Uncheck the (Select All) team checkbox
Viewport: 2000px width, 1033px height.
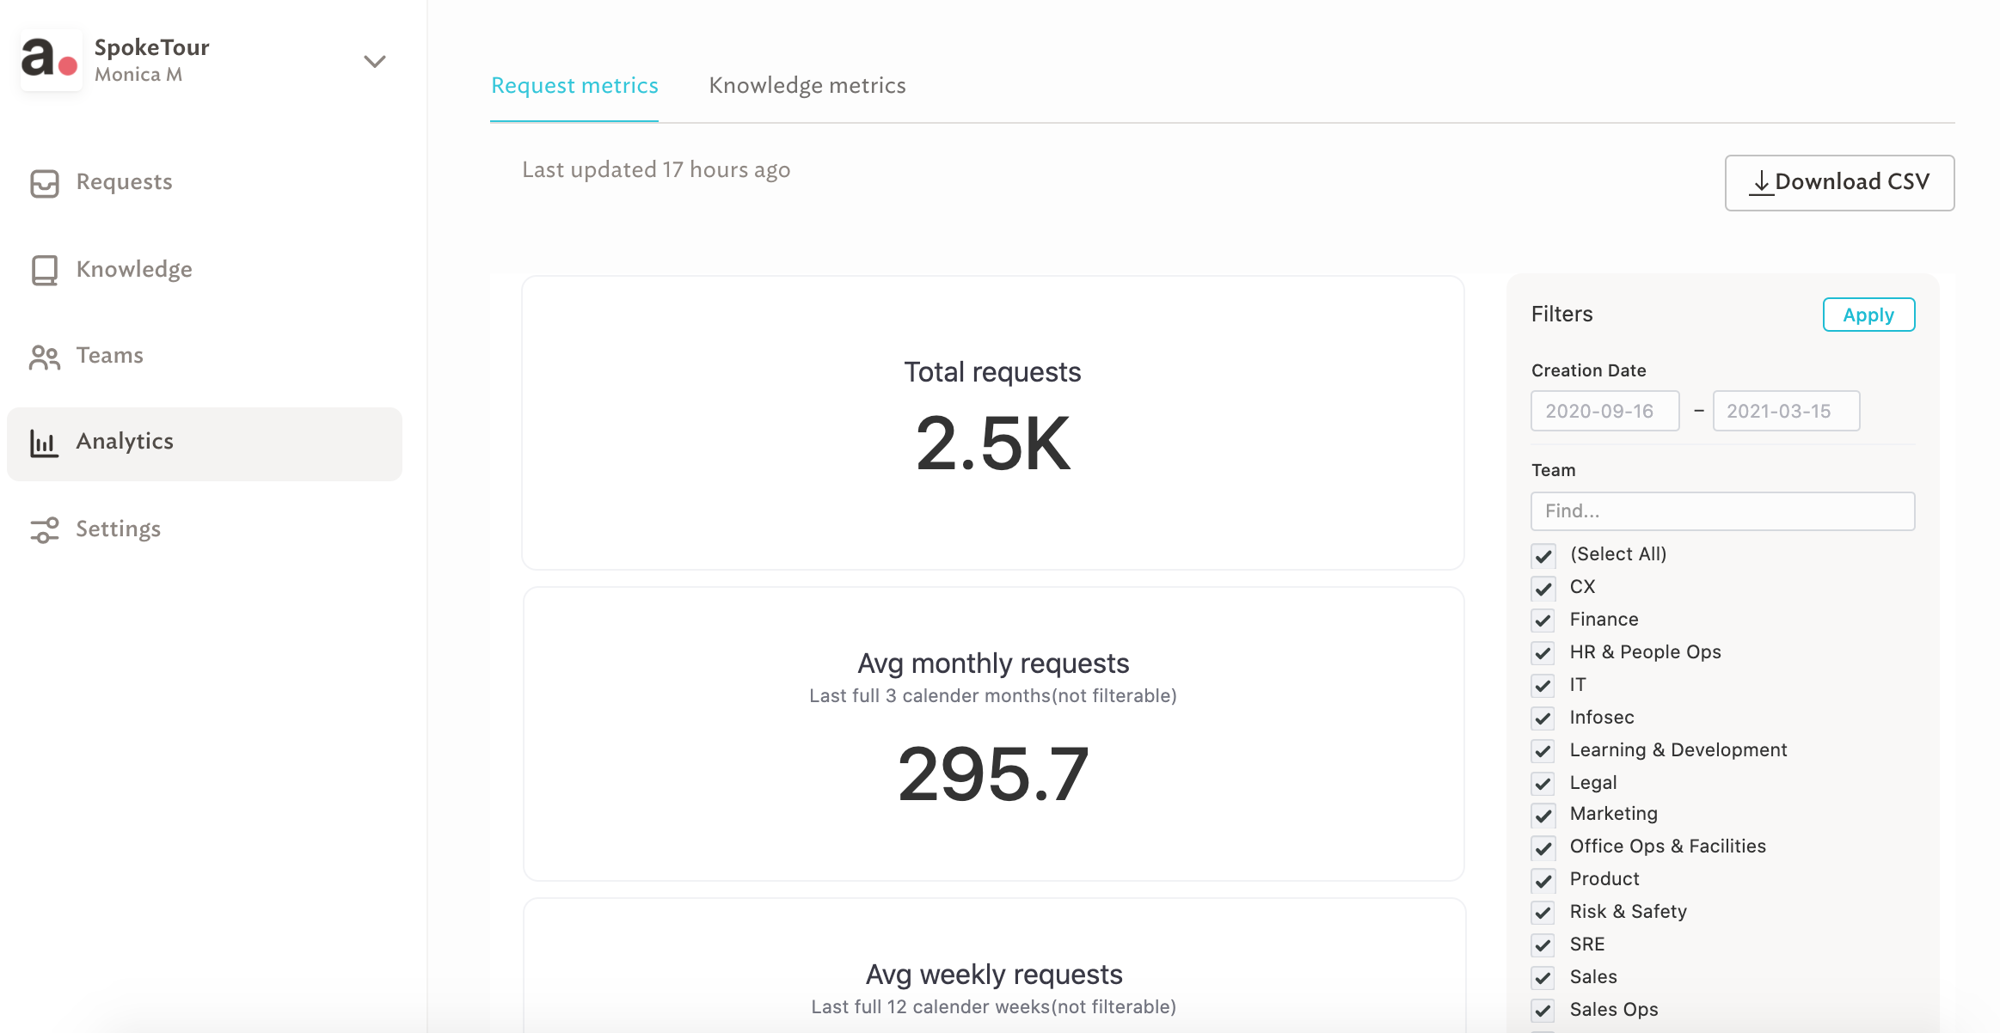(1543, 555)
